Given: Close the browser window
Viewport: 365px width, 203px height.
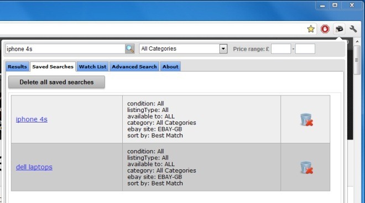Looking at the screenshot, I should pyautogui.click(x=352, y=5).
